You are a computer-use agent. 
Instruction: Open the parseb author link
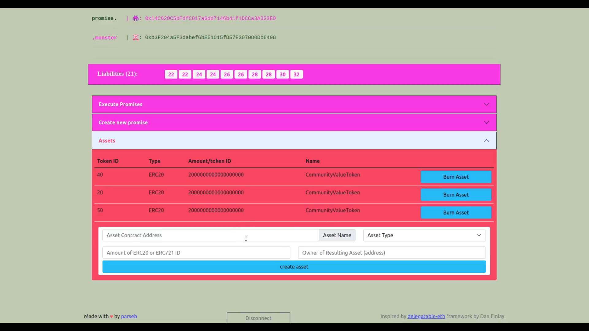coord(129,316)
